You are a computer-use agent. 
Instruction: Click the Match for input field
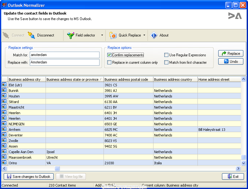(64, 55)
